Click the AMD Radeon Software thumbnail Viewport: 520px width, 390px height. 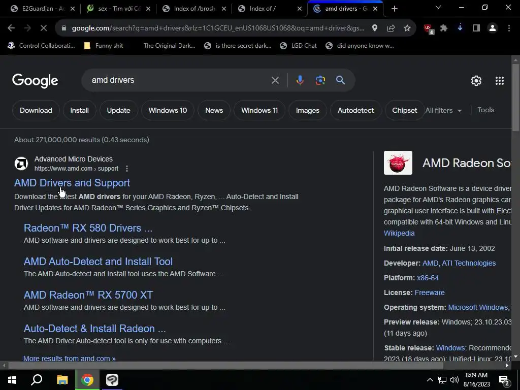coord(398,163)
